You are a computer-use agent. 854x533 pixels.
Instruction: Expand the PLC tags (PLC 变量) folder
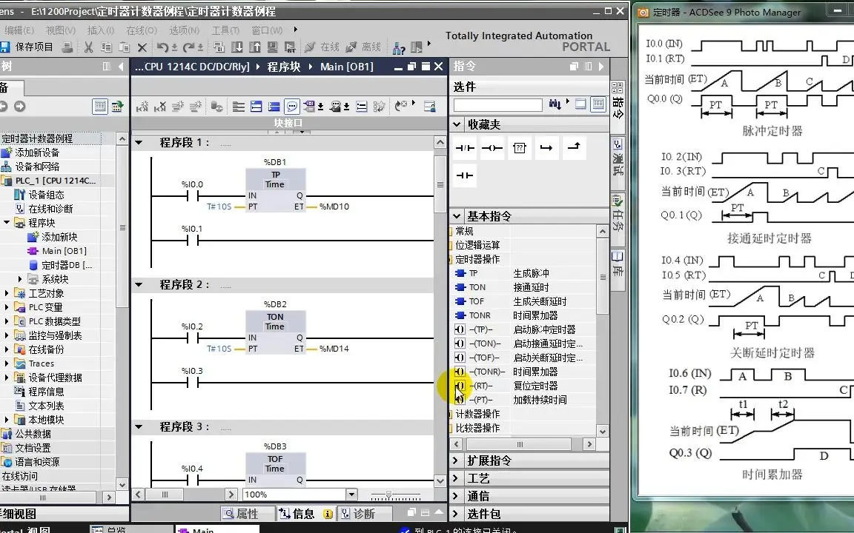(x=7, y=307)
